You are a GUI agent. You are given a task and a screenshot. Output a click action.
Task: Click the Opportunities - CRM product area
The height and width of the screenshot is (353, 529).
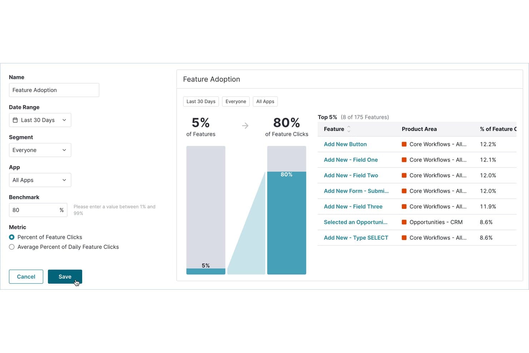pyautogui.click(x=436, y=222)
